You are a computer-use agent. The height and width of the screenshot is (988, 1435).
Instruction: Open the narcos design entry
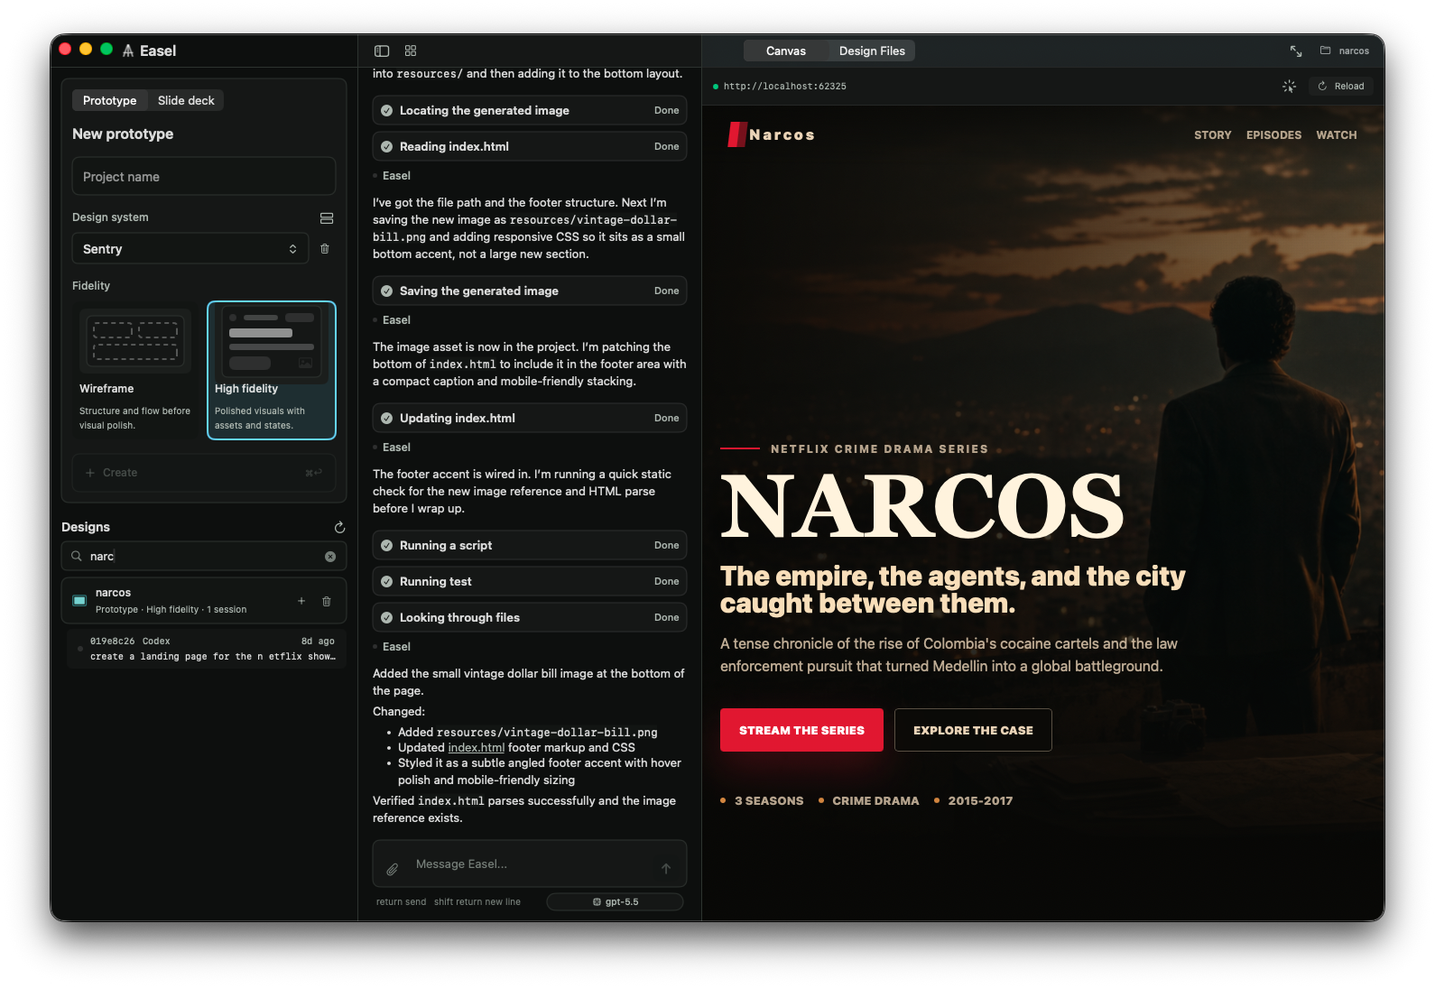point(204,601)
